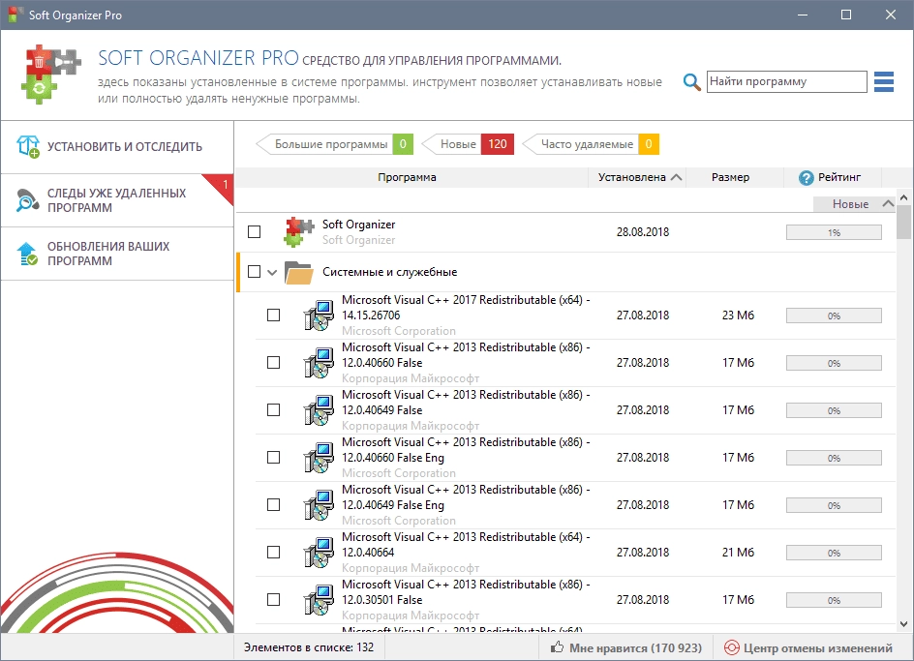The height and width of the screenshot is (661, 914).
Task: Click installer icon of 12.0.30501 False
Action: tap(319, 600)
